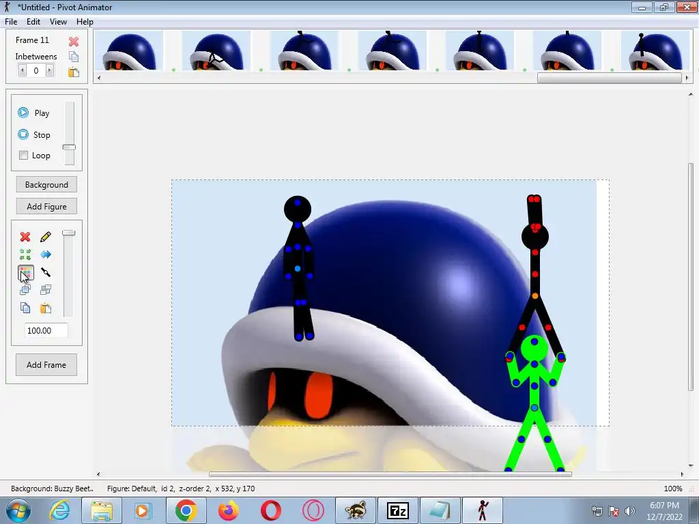
Task: Raise the figure z-order
Action: coord(25,290)
